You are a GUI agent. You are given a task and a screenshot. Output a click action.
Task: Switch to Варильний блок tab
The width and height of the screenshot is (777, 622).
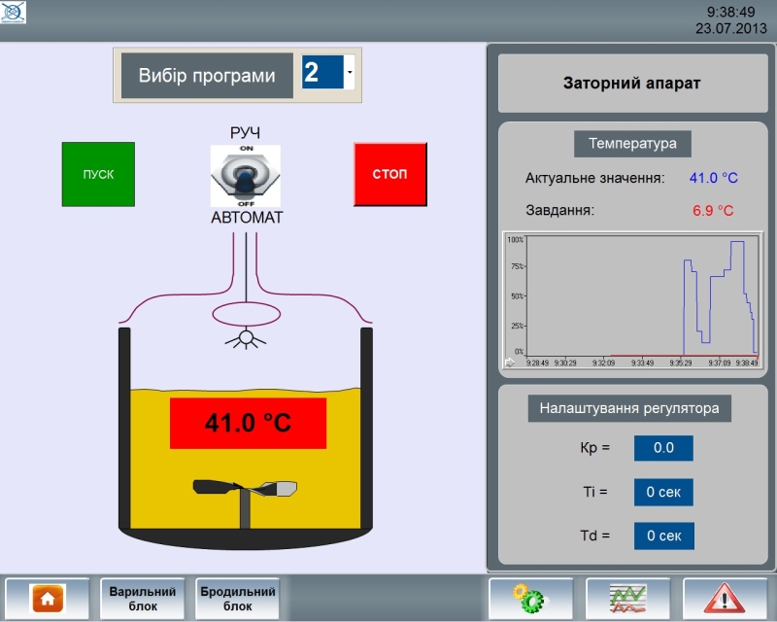click(142, 598)
